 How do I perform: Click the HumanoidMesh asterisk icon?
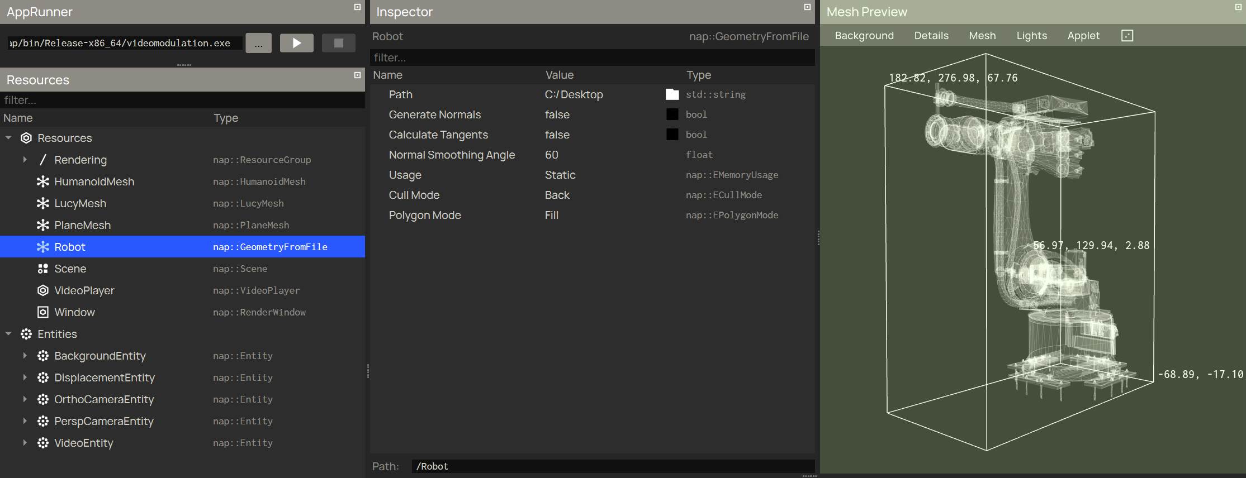click(42, 181)
